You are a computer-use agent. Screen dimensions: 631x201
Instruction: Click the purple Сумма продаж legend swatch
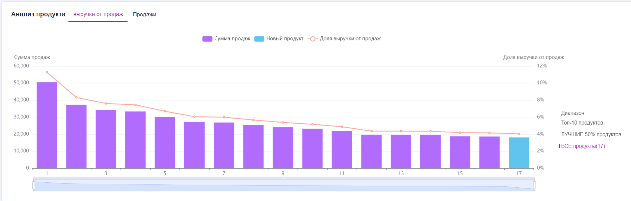click(207, 39)
